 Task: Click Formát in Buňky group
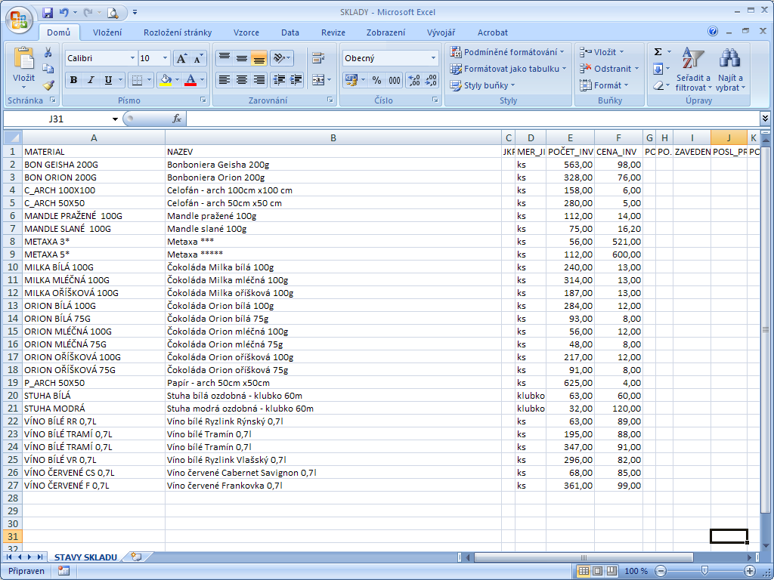(604, 85)
